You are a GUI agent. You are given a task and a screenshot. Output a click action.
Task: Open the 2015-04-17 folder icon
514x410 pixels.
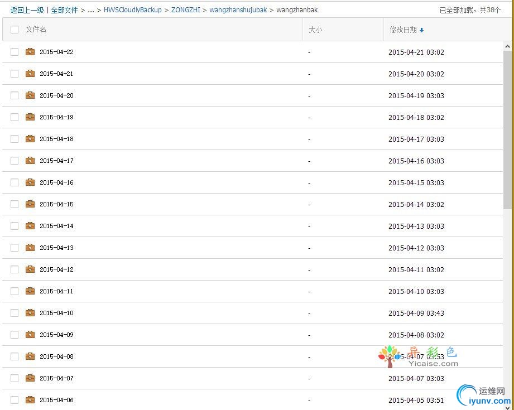pos(30,161)
